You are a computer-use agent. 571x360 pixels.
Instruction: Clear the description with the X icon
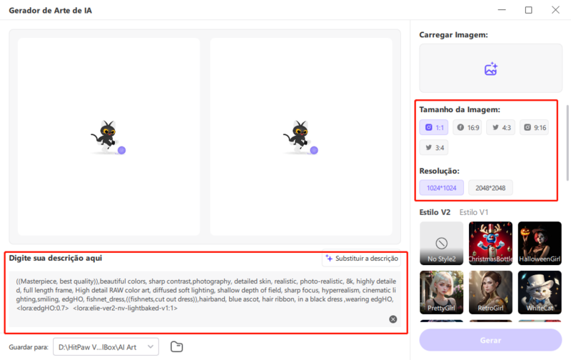point(393,319)
